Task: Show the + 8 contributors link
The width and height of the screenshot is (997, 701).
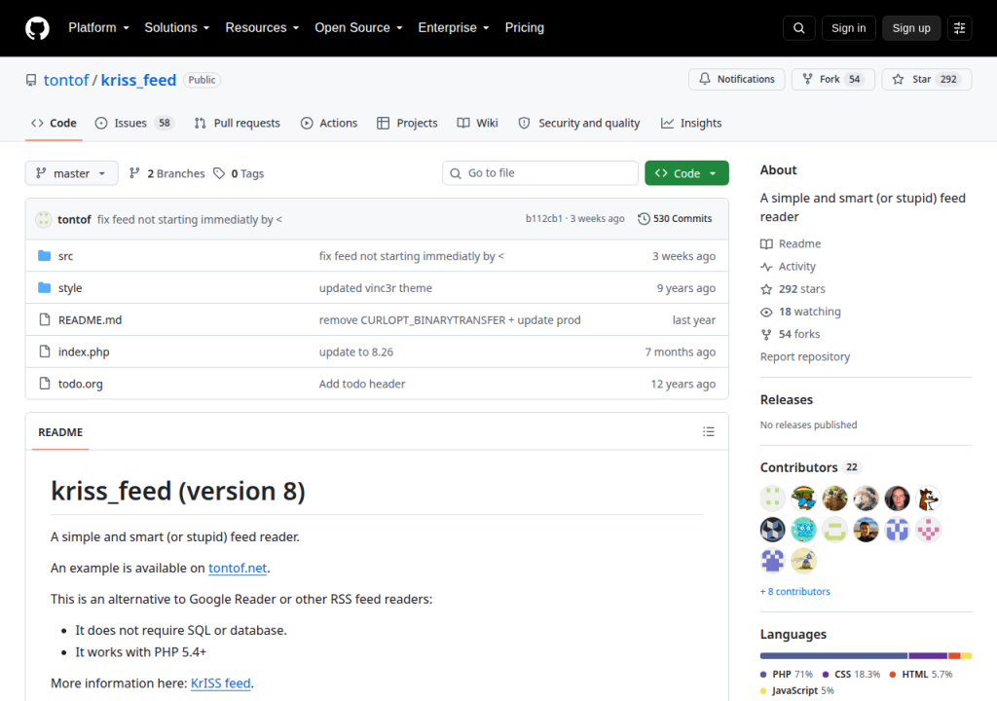Action: (794, 591)
